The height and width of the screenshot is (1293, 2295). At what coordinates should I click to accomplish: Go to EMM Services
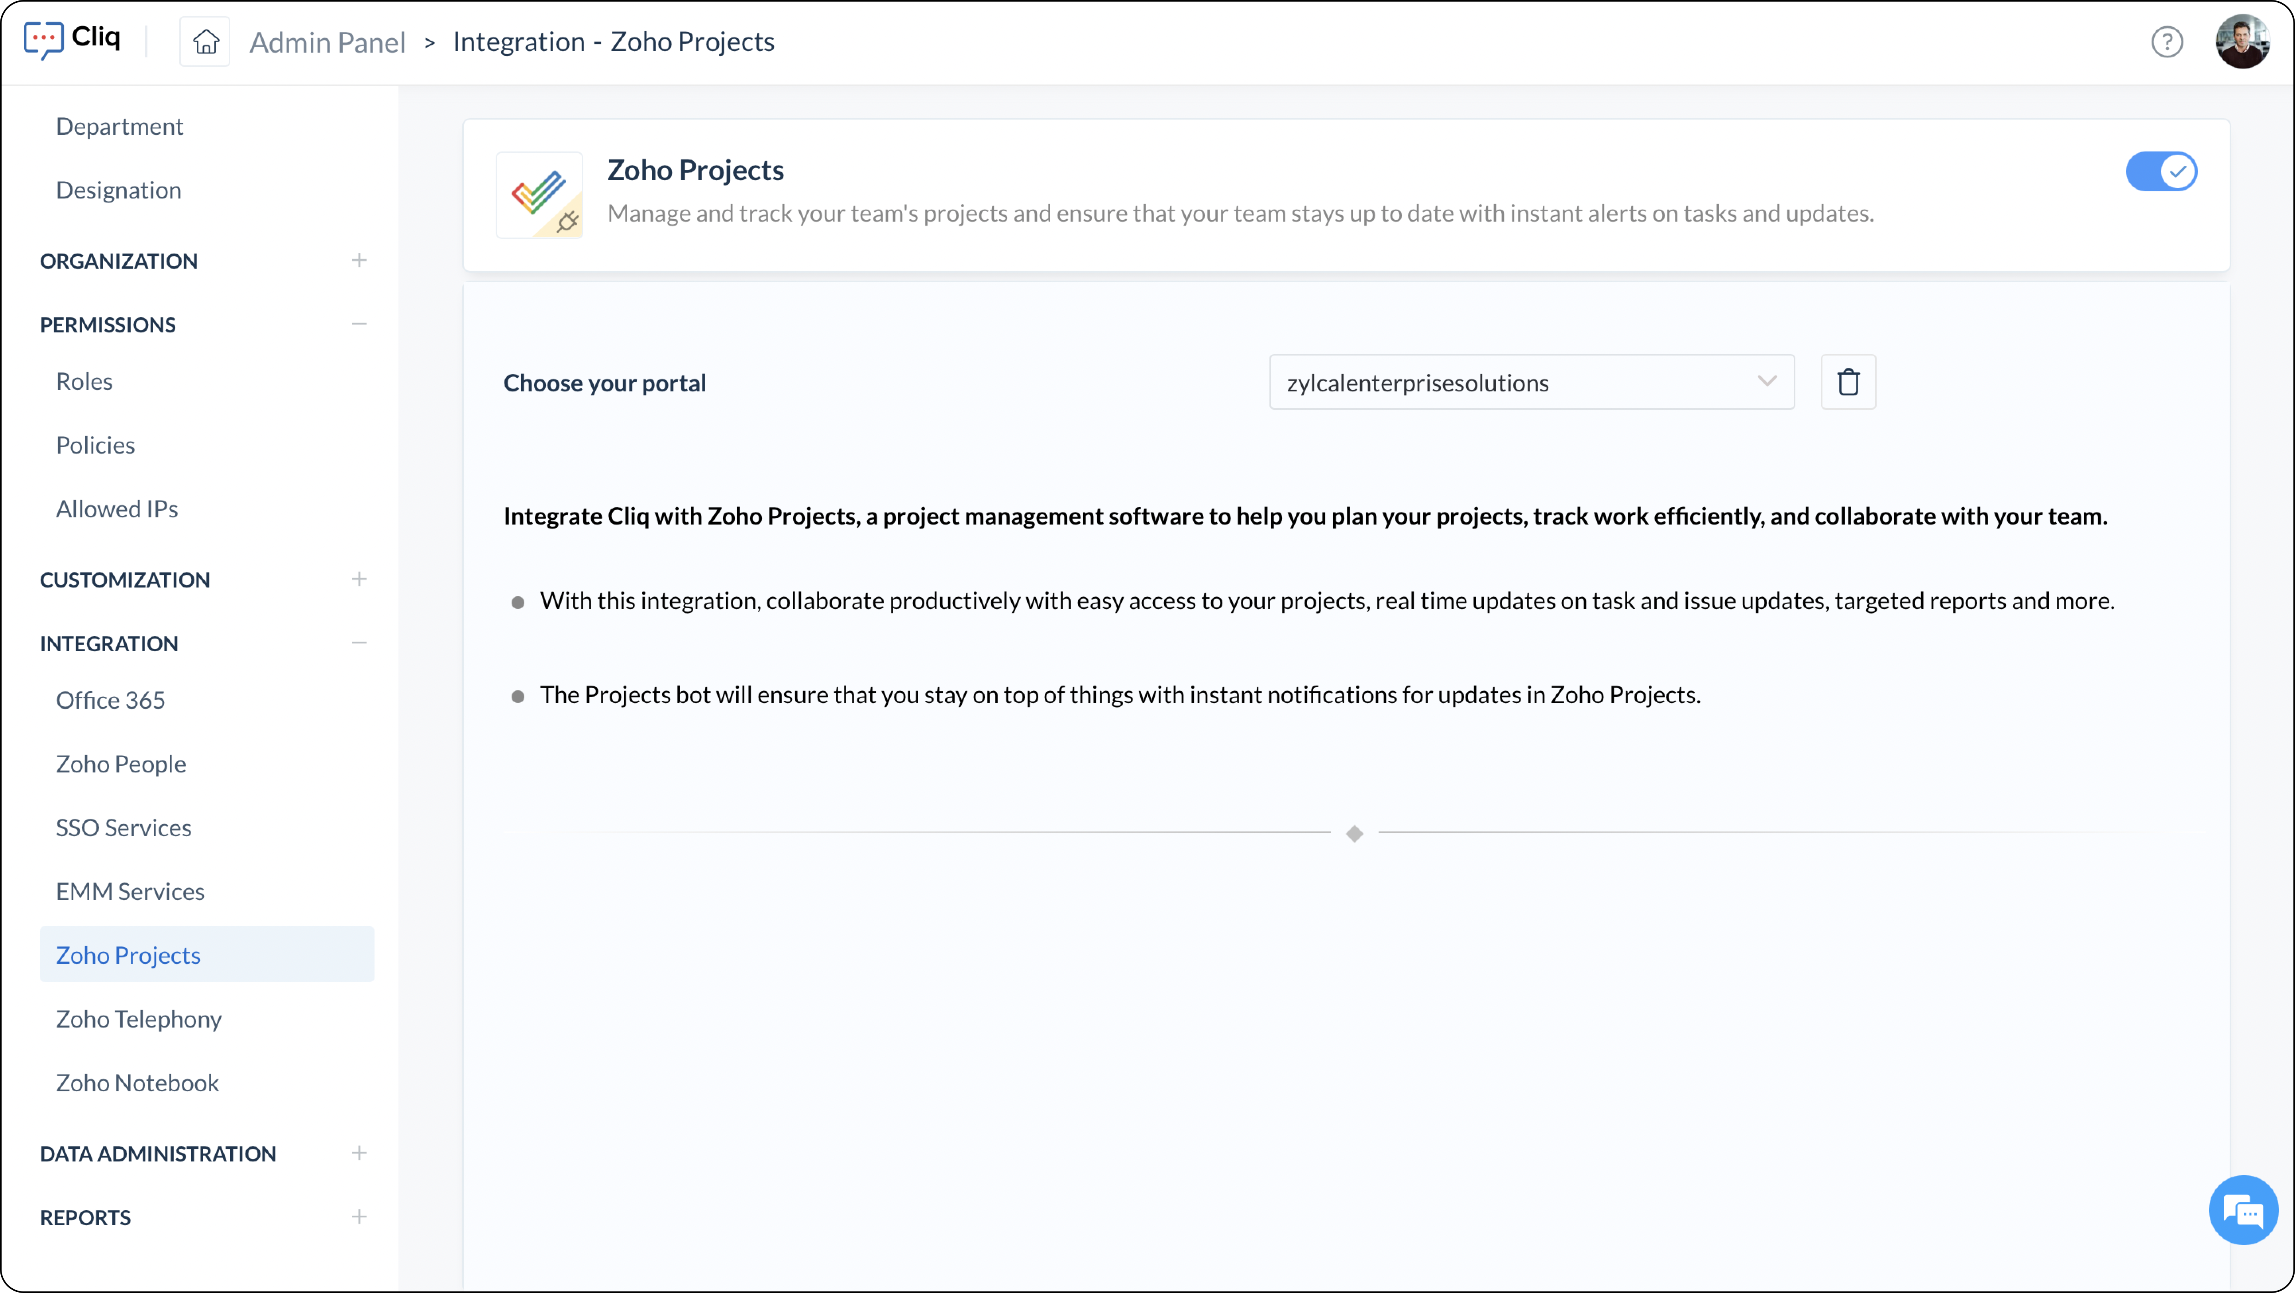point(130,891)
